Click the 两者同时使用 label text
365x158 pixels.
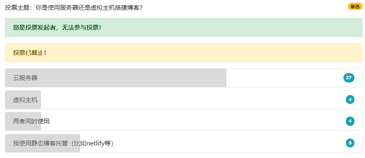coord(31,121)
